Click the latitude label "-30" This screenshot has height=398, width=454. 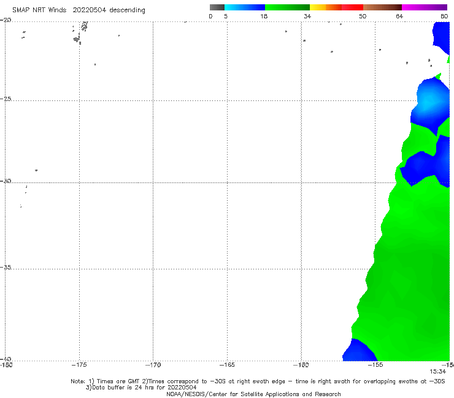pyautogui.click(x=6, y=181)
